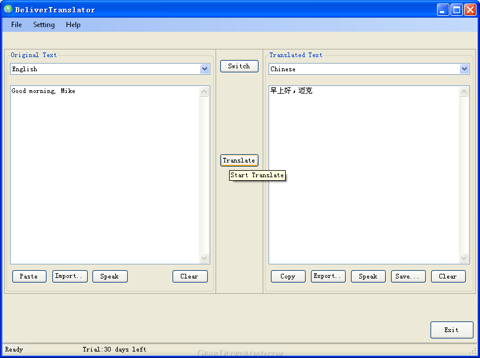
Task: Click the Import.. button
Action: (x=70, y=276)
